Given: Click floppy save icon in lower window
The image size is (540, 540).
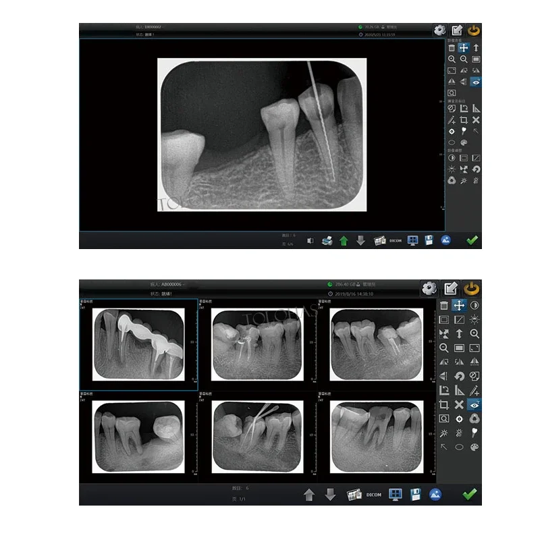Looking at the screenshot, I should pos(416,494).
